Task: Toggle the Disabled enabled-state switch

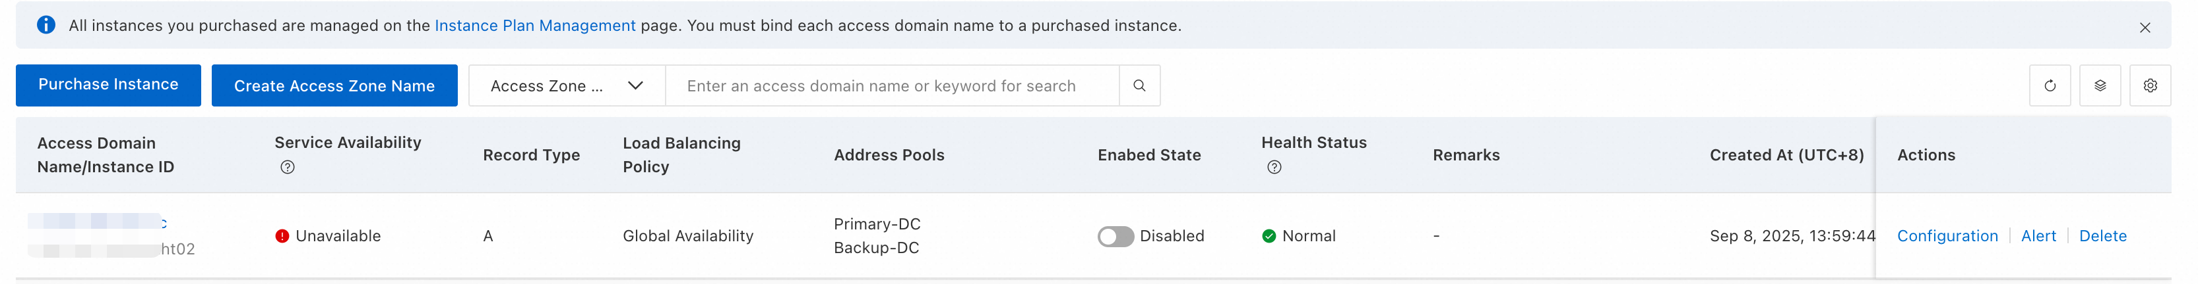Action: 1115,237
